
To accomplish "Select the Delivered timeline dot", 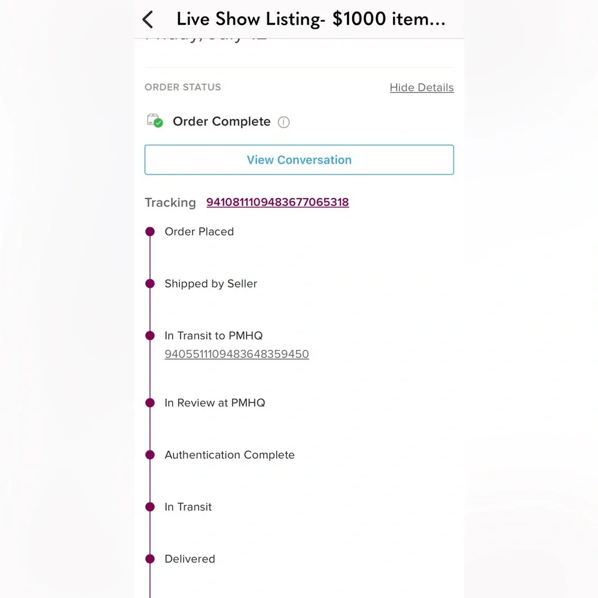I will click(x=150, y=559).
